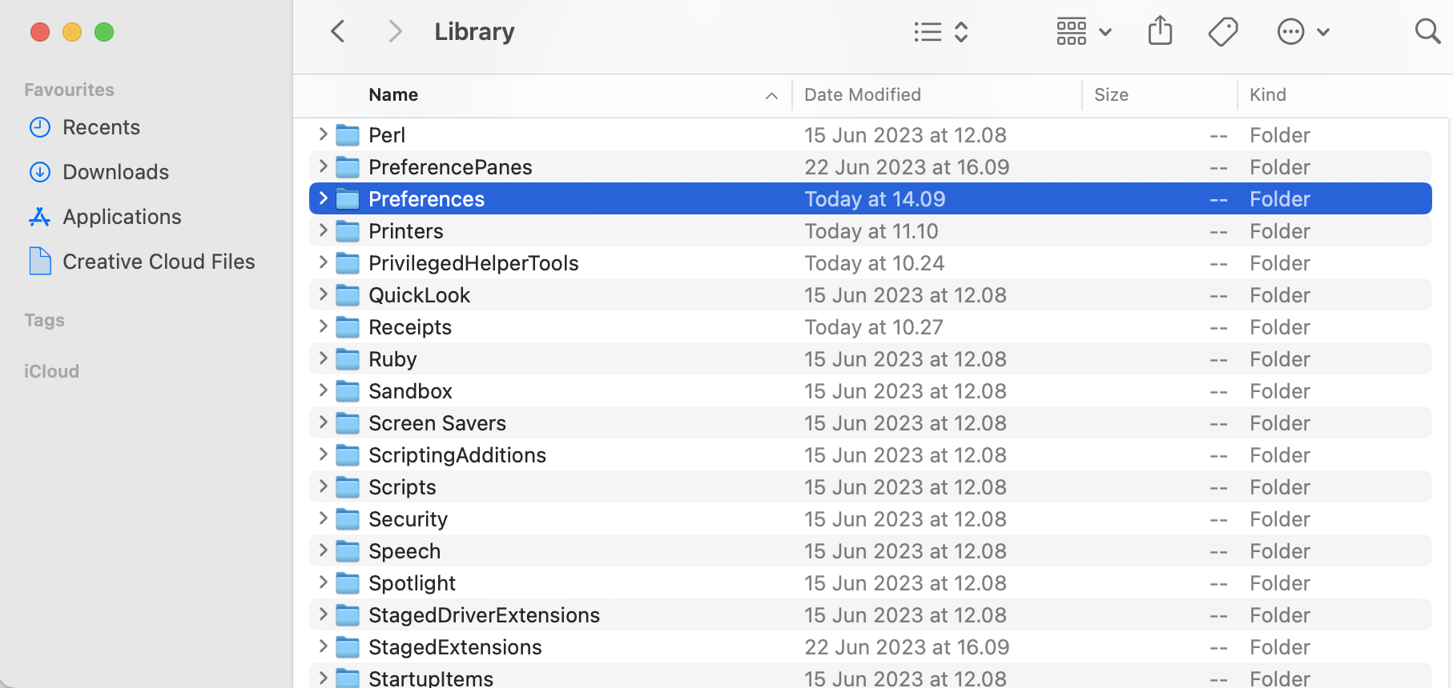This screenshot has height=688, width=1453.
Task: Click the Preferences folder icon
Action: click(348, 199)
